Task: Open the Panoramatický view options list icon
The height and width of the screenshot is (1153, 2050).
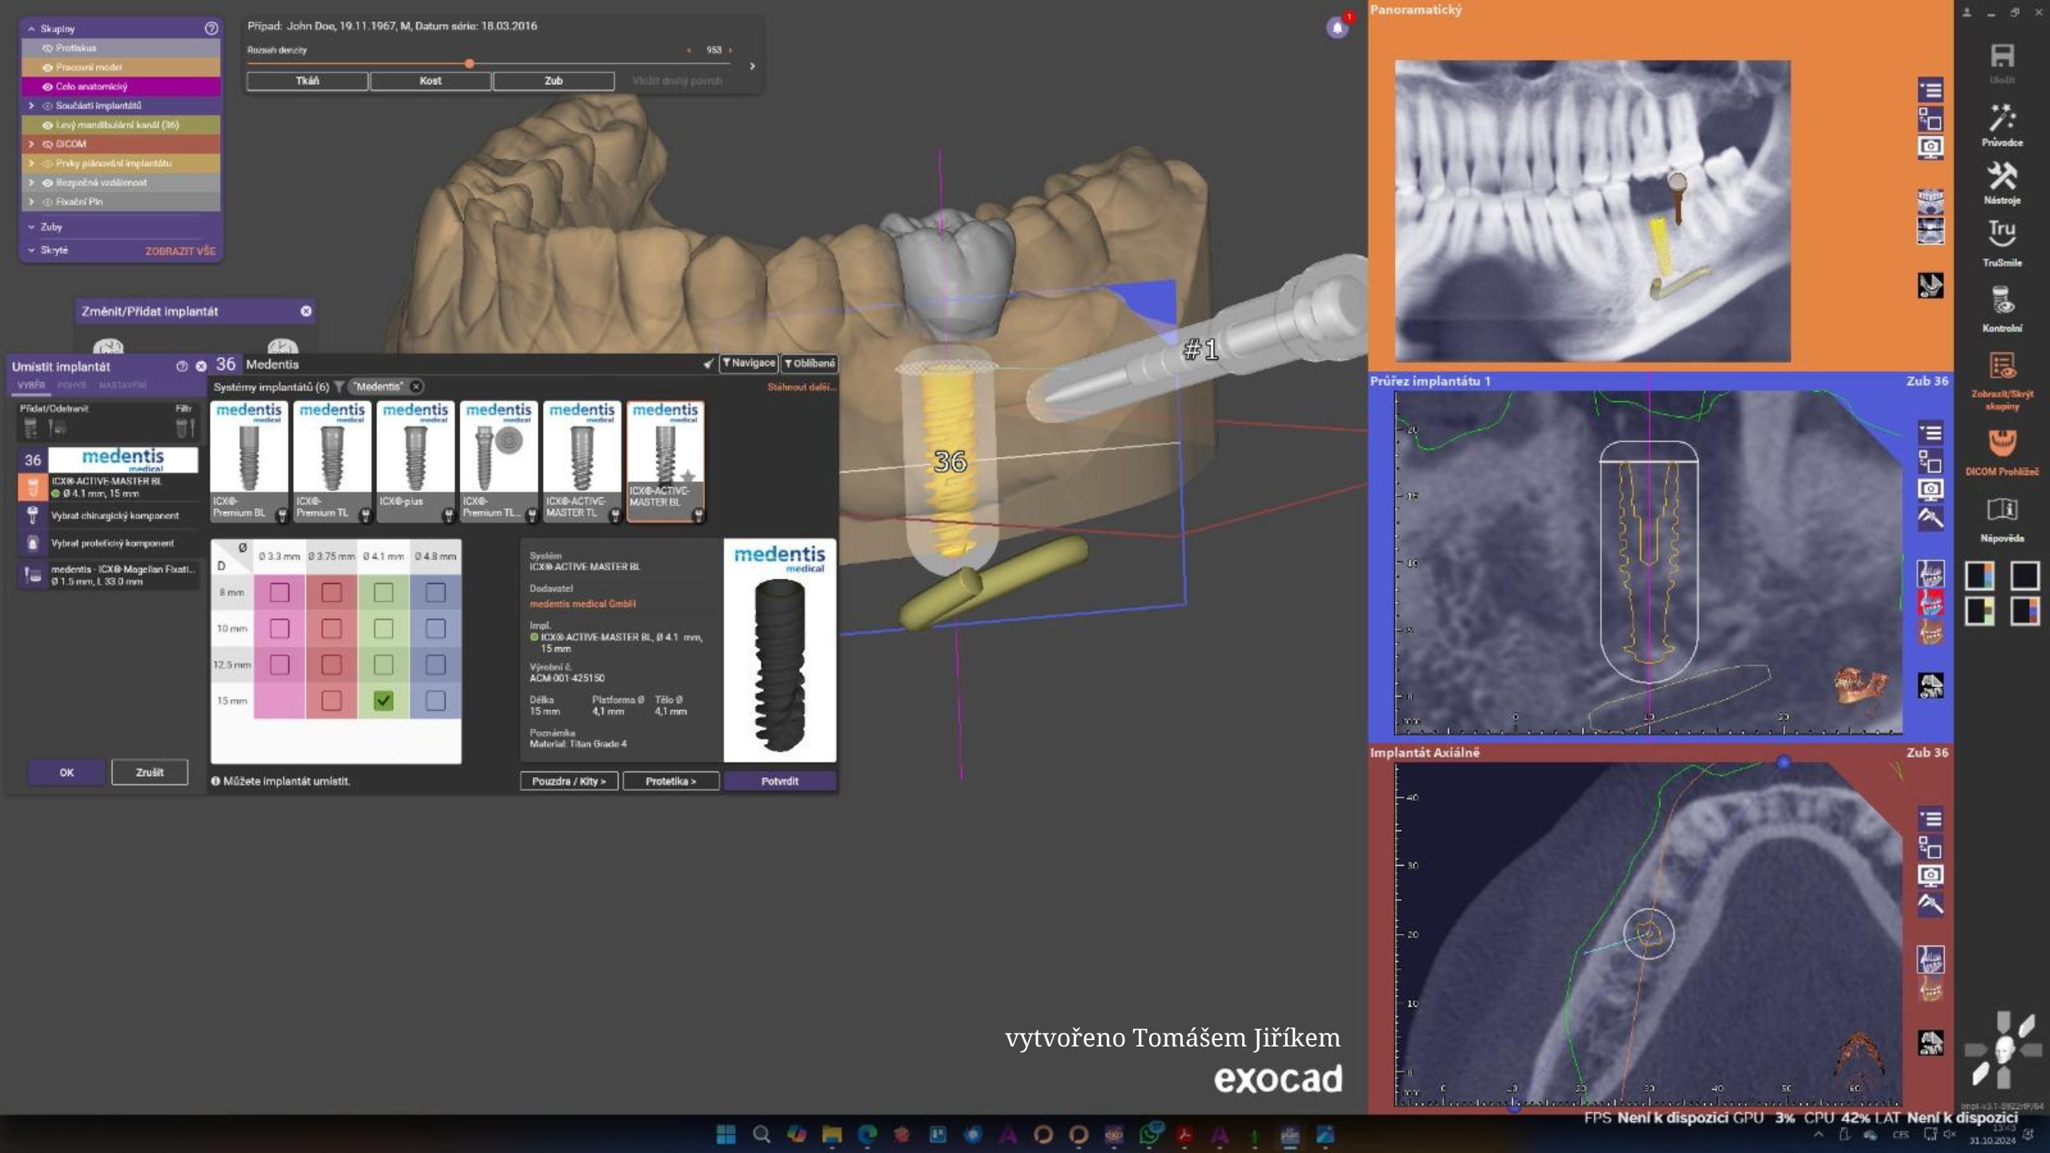Action: point(1931,90)
